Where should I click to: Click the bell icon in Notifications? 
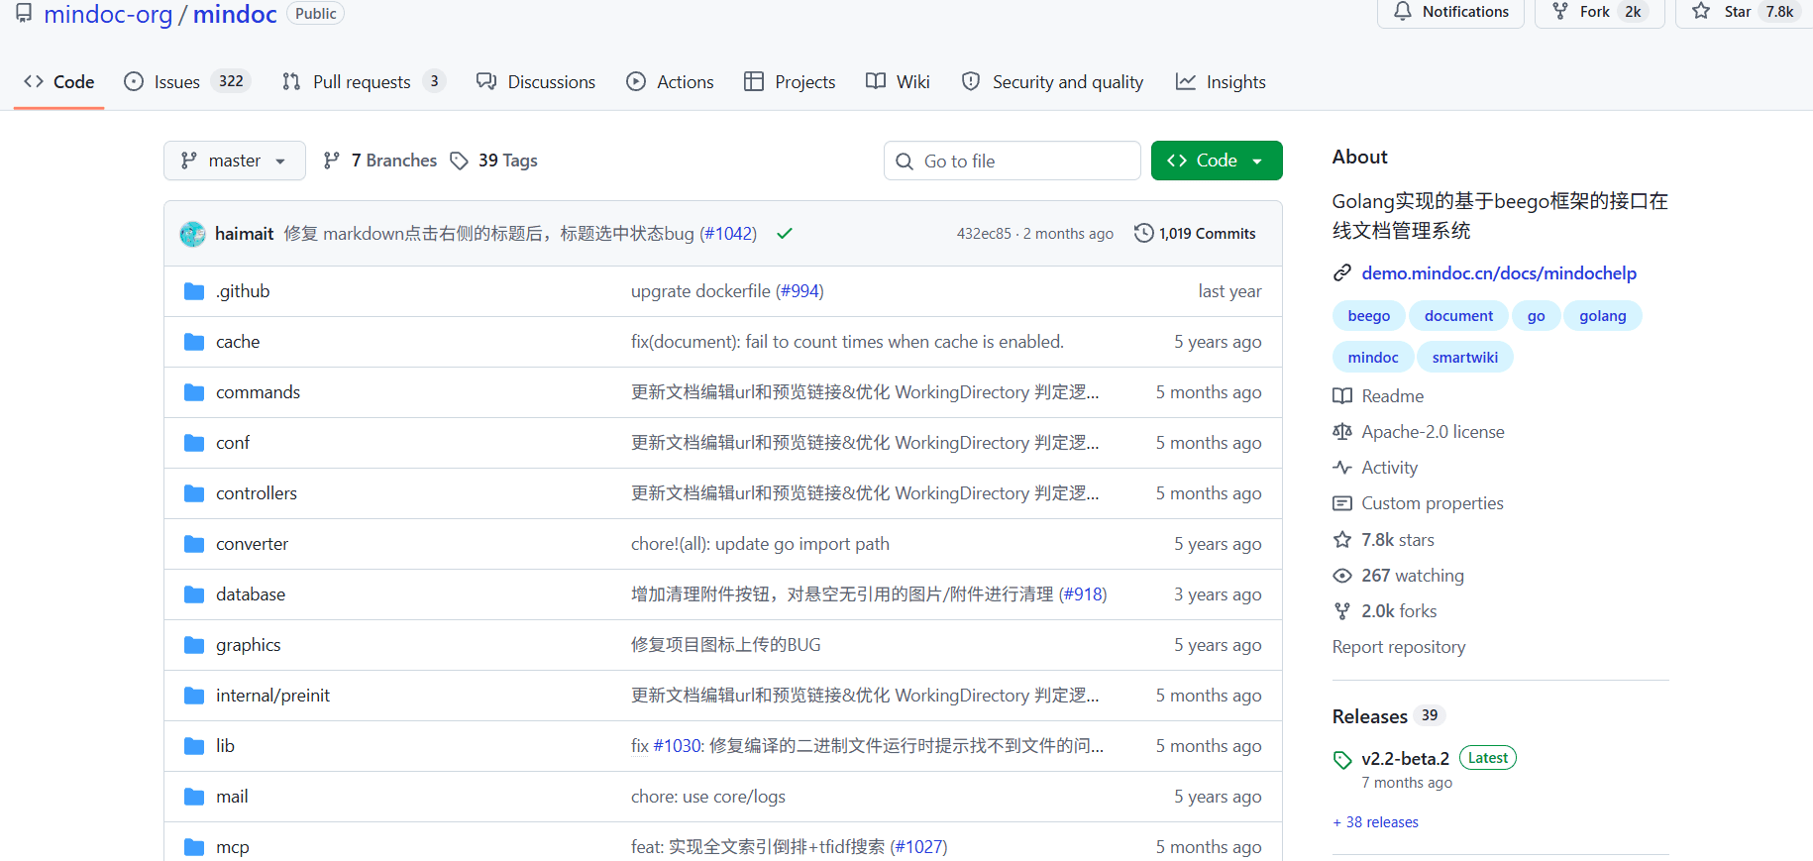pyautogui.click(x=1403, y=12)
